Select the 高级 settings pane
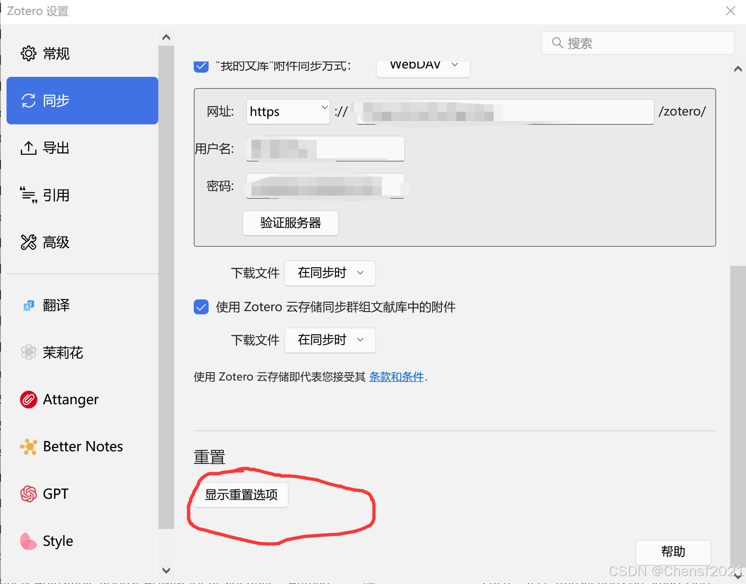This screenshot has width=746, height=584. [x=82, y=242]
